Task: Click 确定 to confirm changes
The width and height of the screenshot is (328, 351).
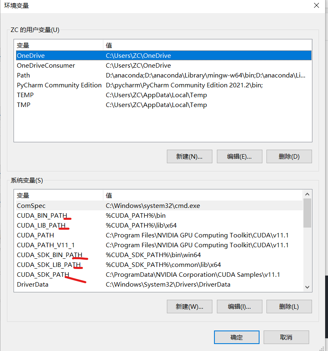Action: click(237, 337)
